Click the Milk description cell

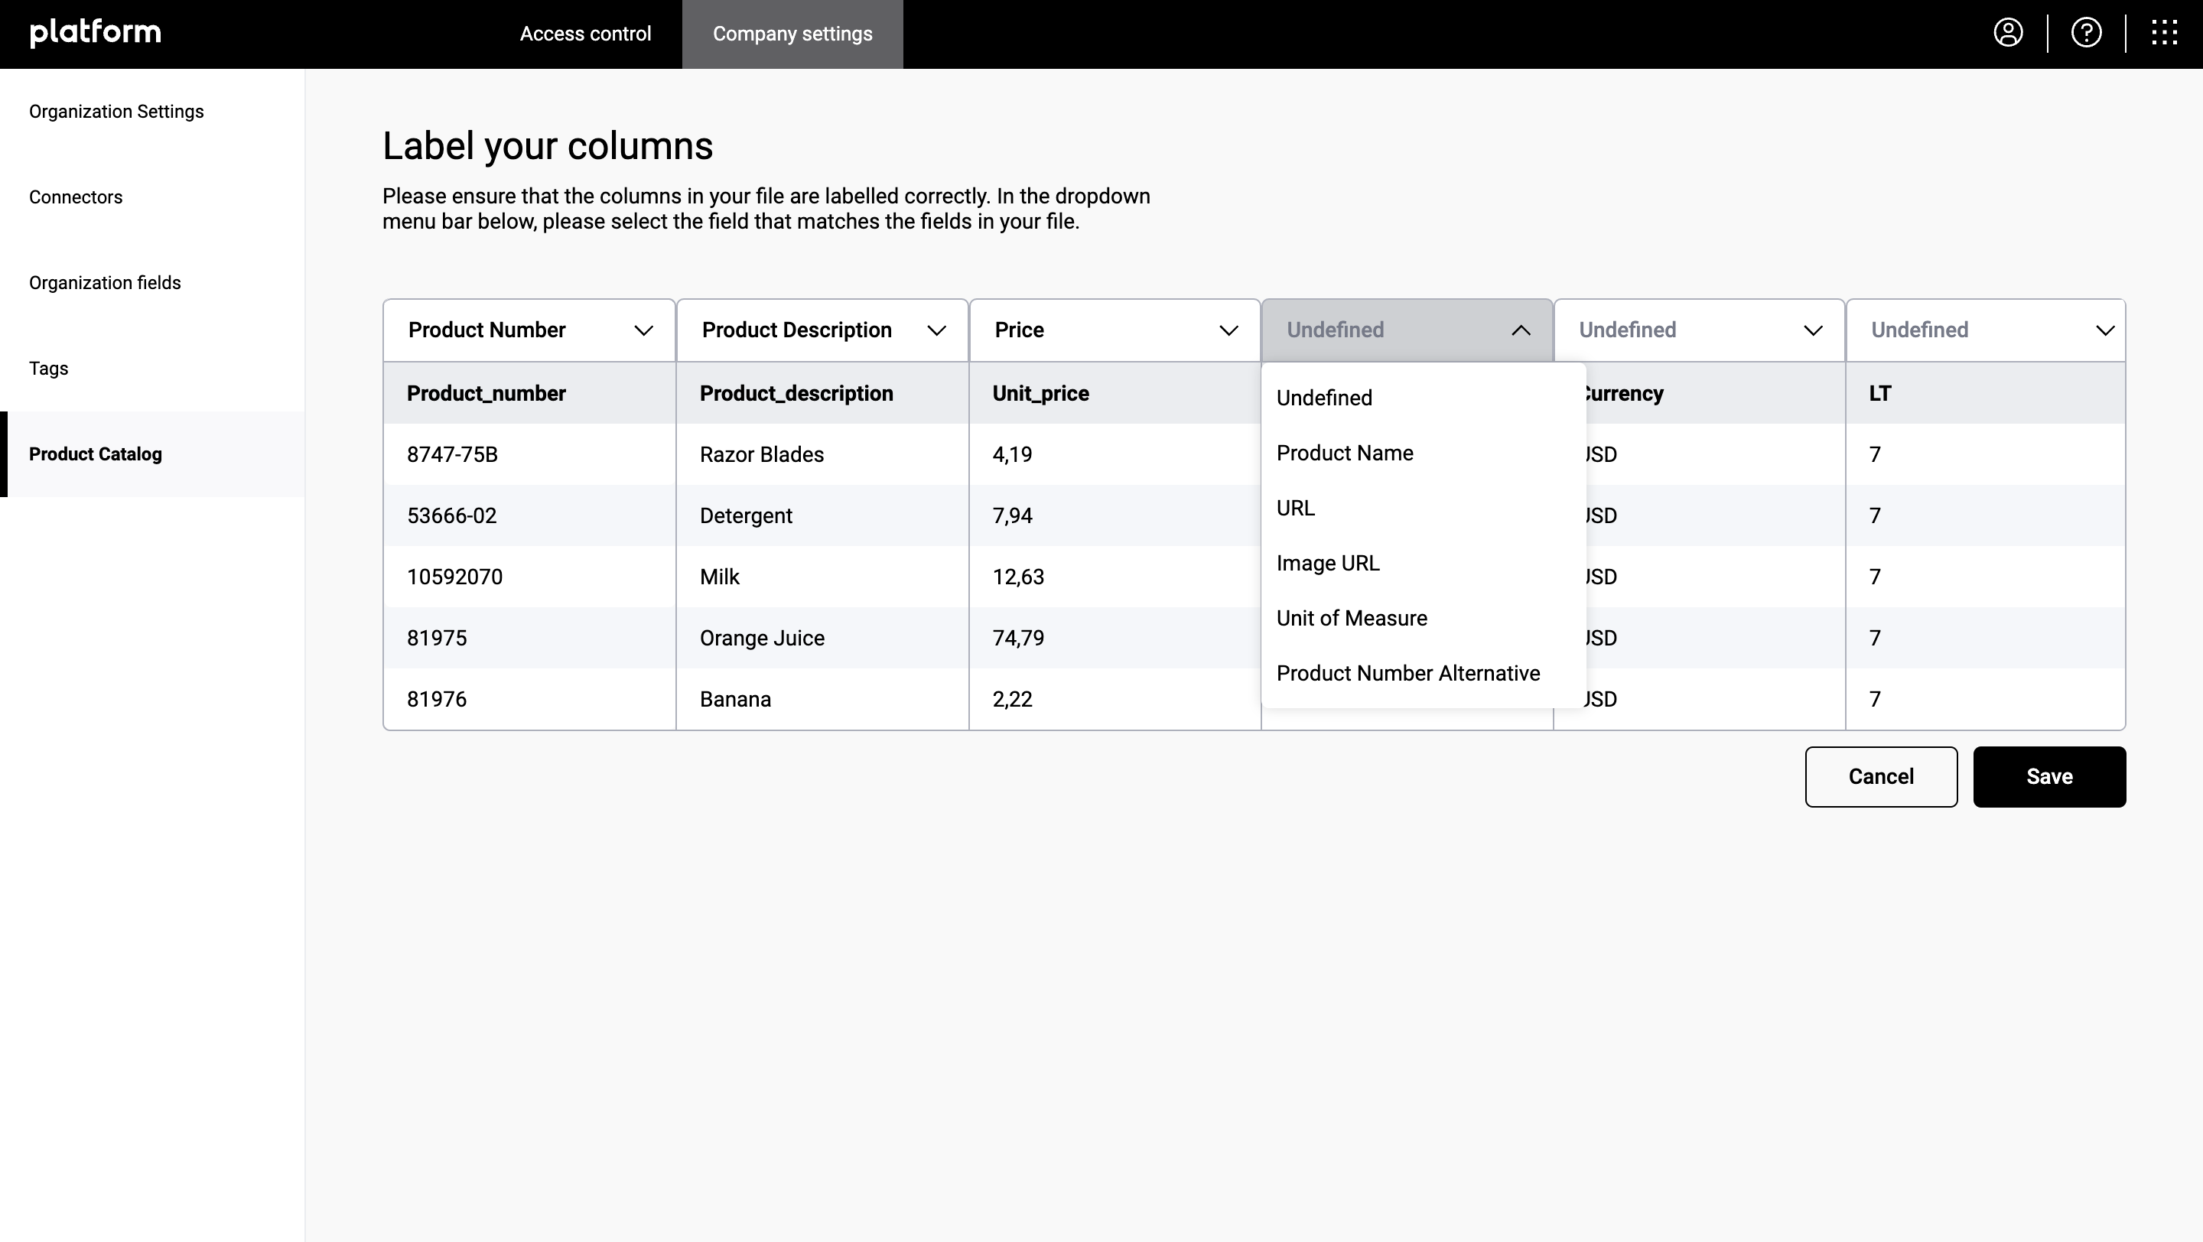pyautogui.click(x=822, y=577)
